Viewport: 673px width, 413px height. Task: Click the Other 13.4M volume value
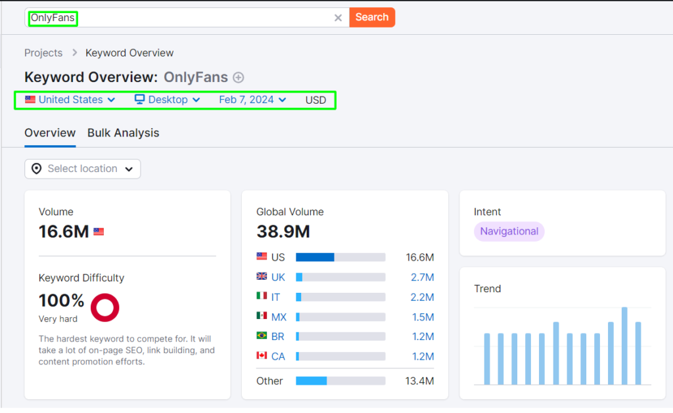[x=419, y=381]
